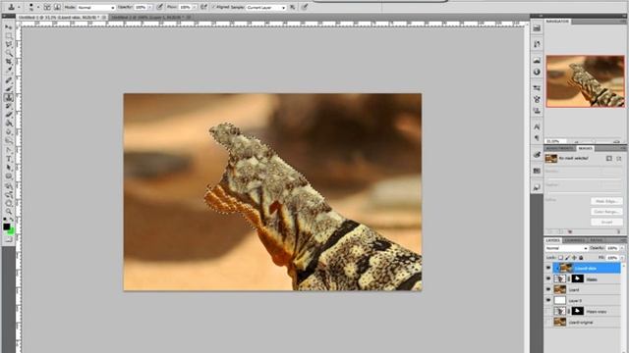Screen dimensions: 629x353
Task: Select the Eraser tool
Action: pyautogui.click(x=9, y=115)
